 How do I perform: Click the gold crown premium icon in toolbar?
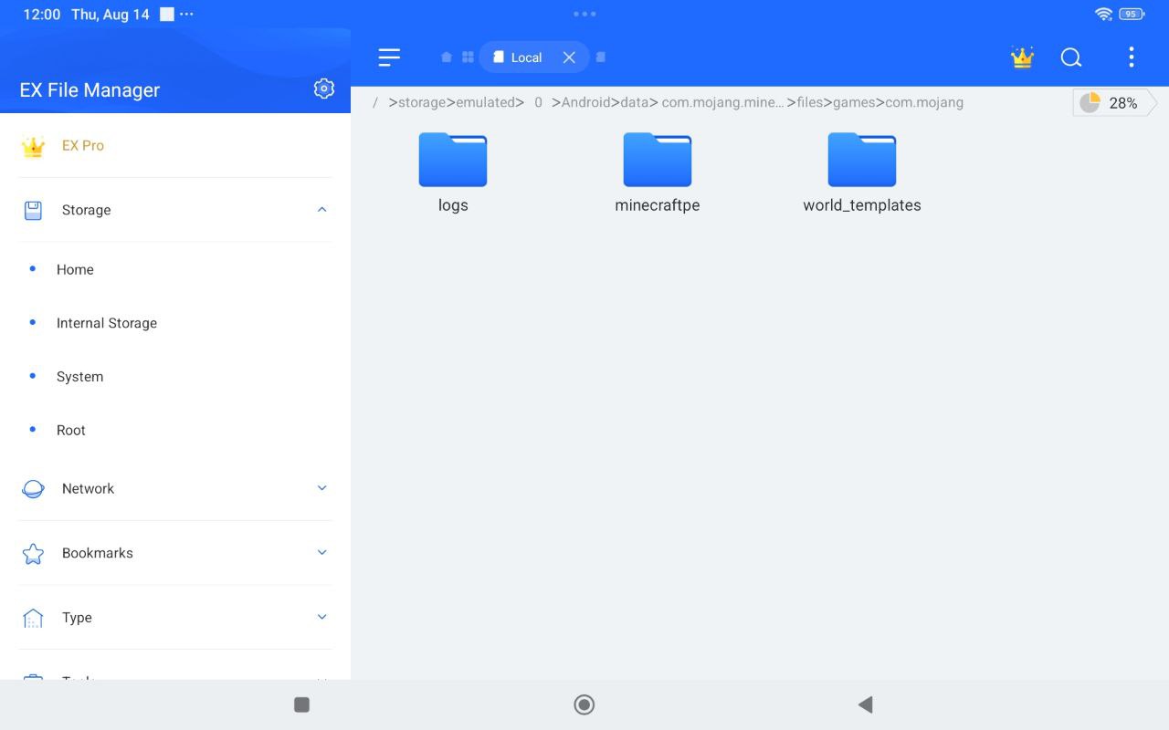point(1022,57)
